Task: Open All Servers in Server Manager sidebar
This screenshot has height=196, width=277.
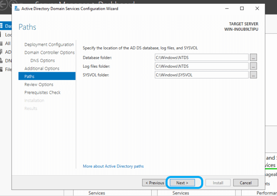Action: coord(6,43)
